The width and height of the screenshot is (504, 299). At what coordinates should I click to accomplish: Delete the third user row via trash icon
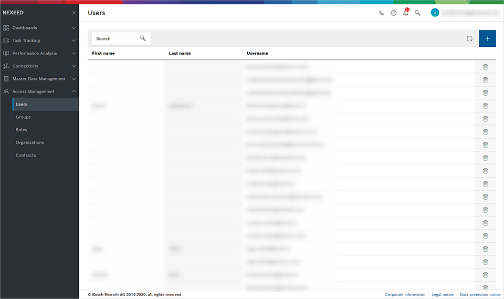485,92
